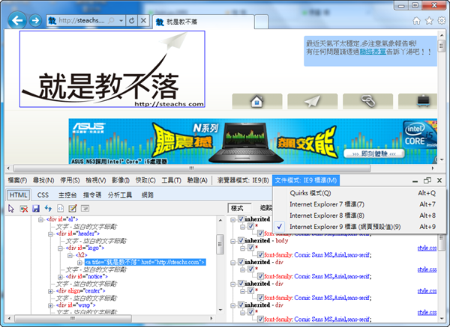Open the chain links navigation button
This screenshot has width=450, height=327.
[367, 101]
